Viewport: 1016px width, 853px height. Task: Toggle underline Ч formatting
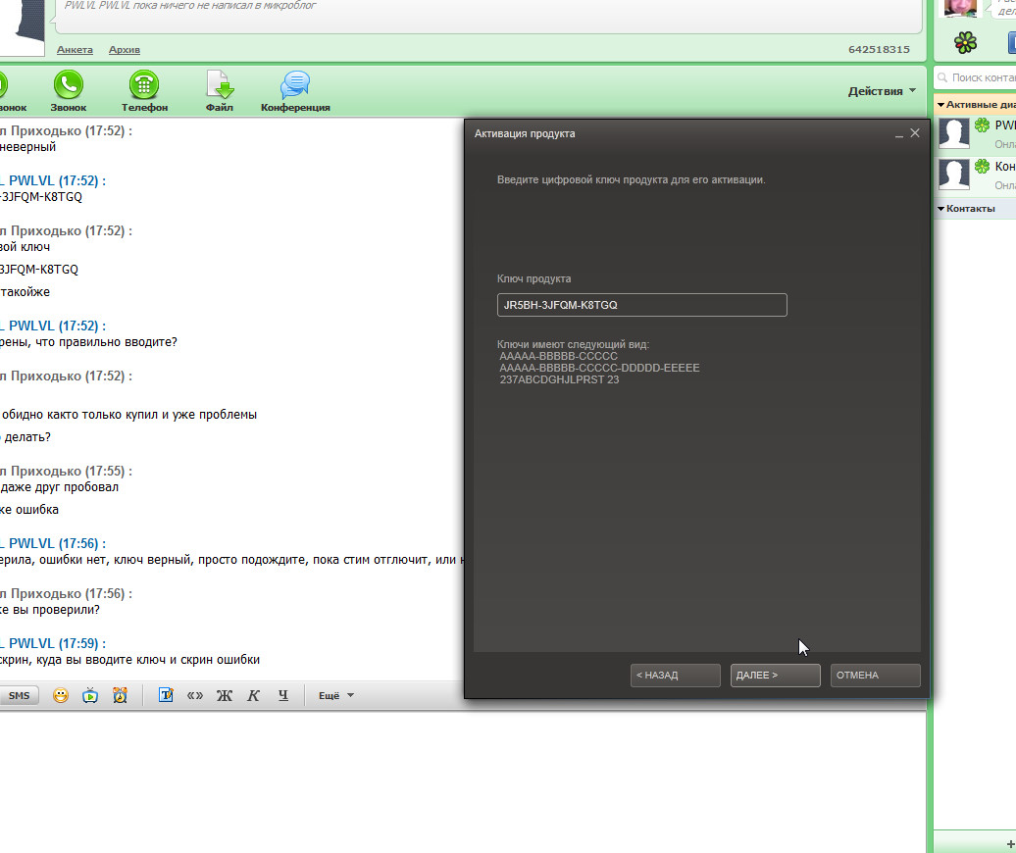[283, 695]
